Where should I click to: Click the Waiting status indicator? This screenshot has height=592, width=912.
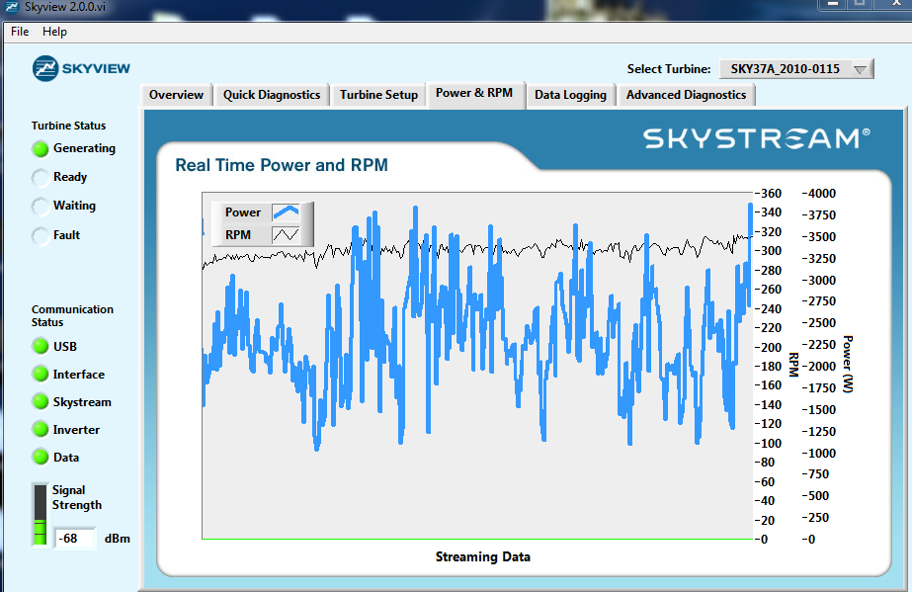point(41,207)
